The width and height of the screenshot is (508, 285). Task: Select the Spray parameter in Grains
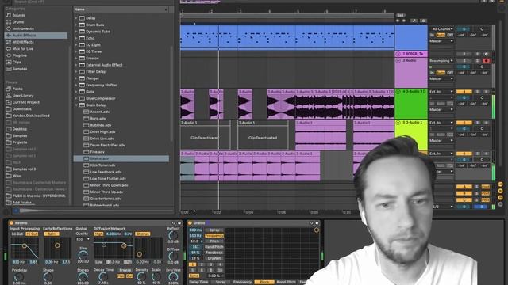214,230
